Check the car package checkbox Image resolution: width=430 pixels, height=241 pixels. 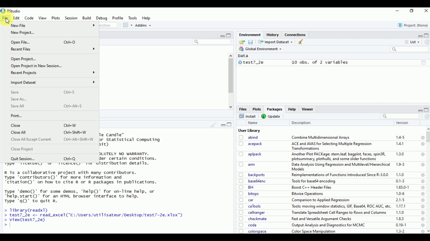[241, 200]
